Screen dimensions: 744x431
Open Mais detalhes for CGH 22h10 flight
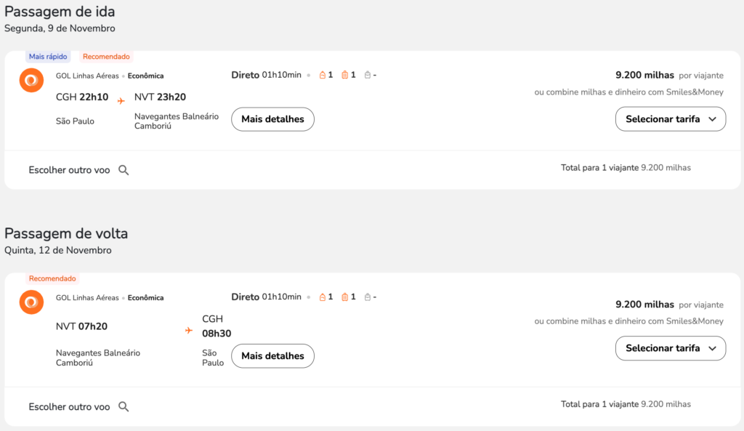[x=273, y=119]
